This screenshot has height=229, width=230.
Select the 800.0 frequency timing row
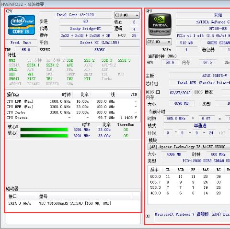[x=189, y=176]
